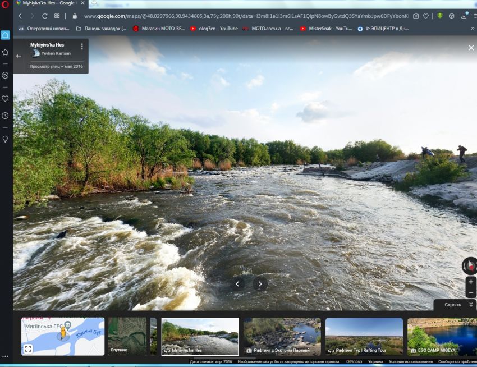477x367 pixels.
Task: Click the green download arrow extension icon
Action: point(440,16)
